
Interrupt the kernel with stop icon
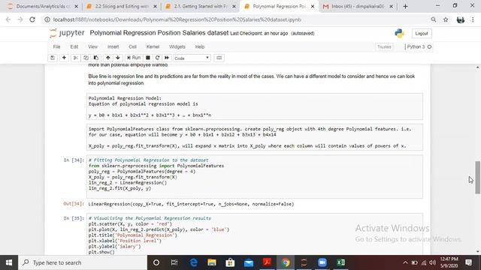point(148,58)
